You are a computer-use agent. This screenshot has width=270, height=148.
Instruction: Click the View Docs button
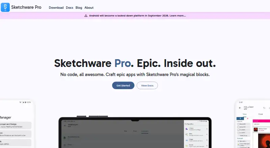147,85
